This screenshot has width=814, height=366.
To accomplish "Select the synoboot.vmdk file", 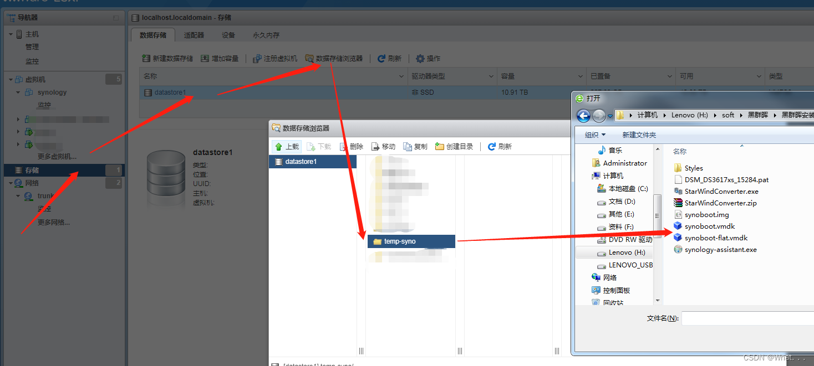I will coord(704,226).
